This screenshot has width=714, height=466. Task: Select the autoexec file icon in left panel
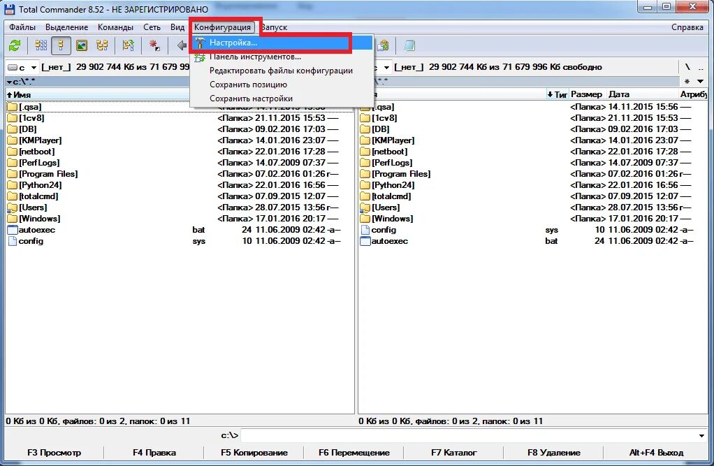pos(13,230)
